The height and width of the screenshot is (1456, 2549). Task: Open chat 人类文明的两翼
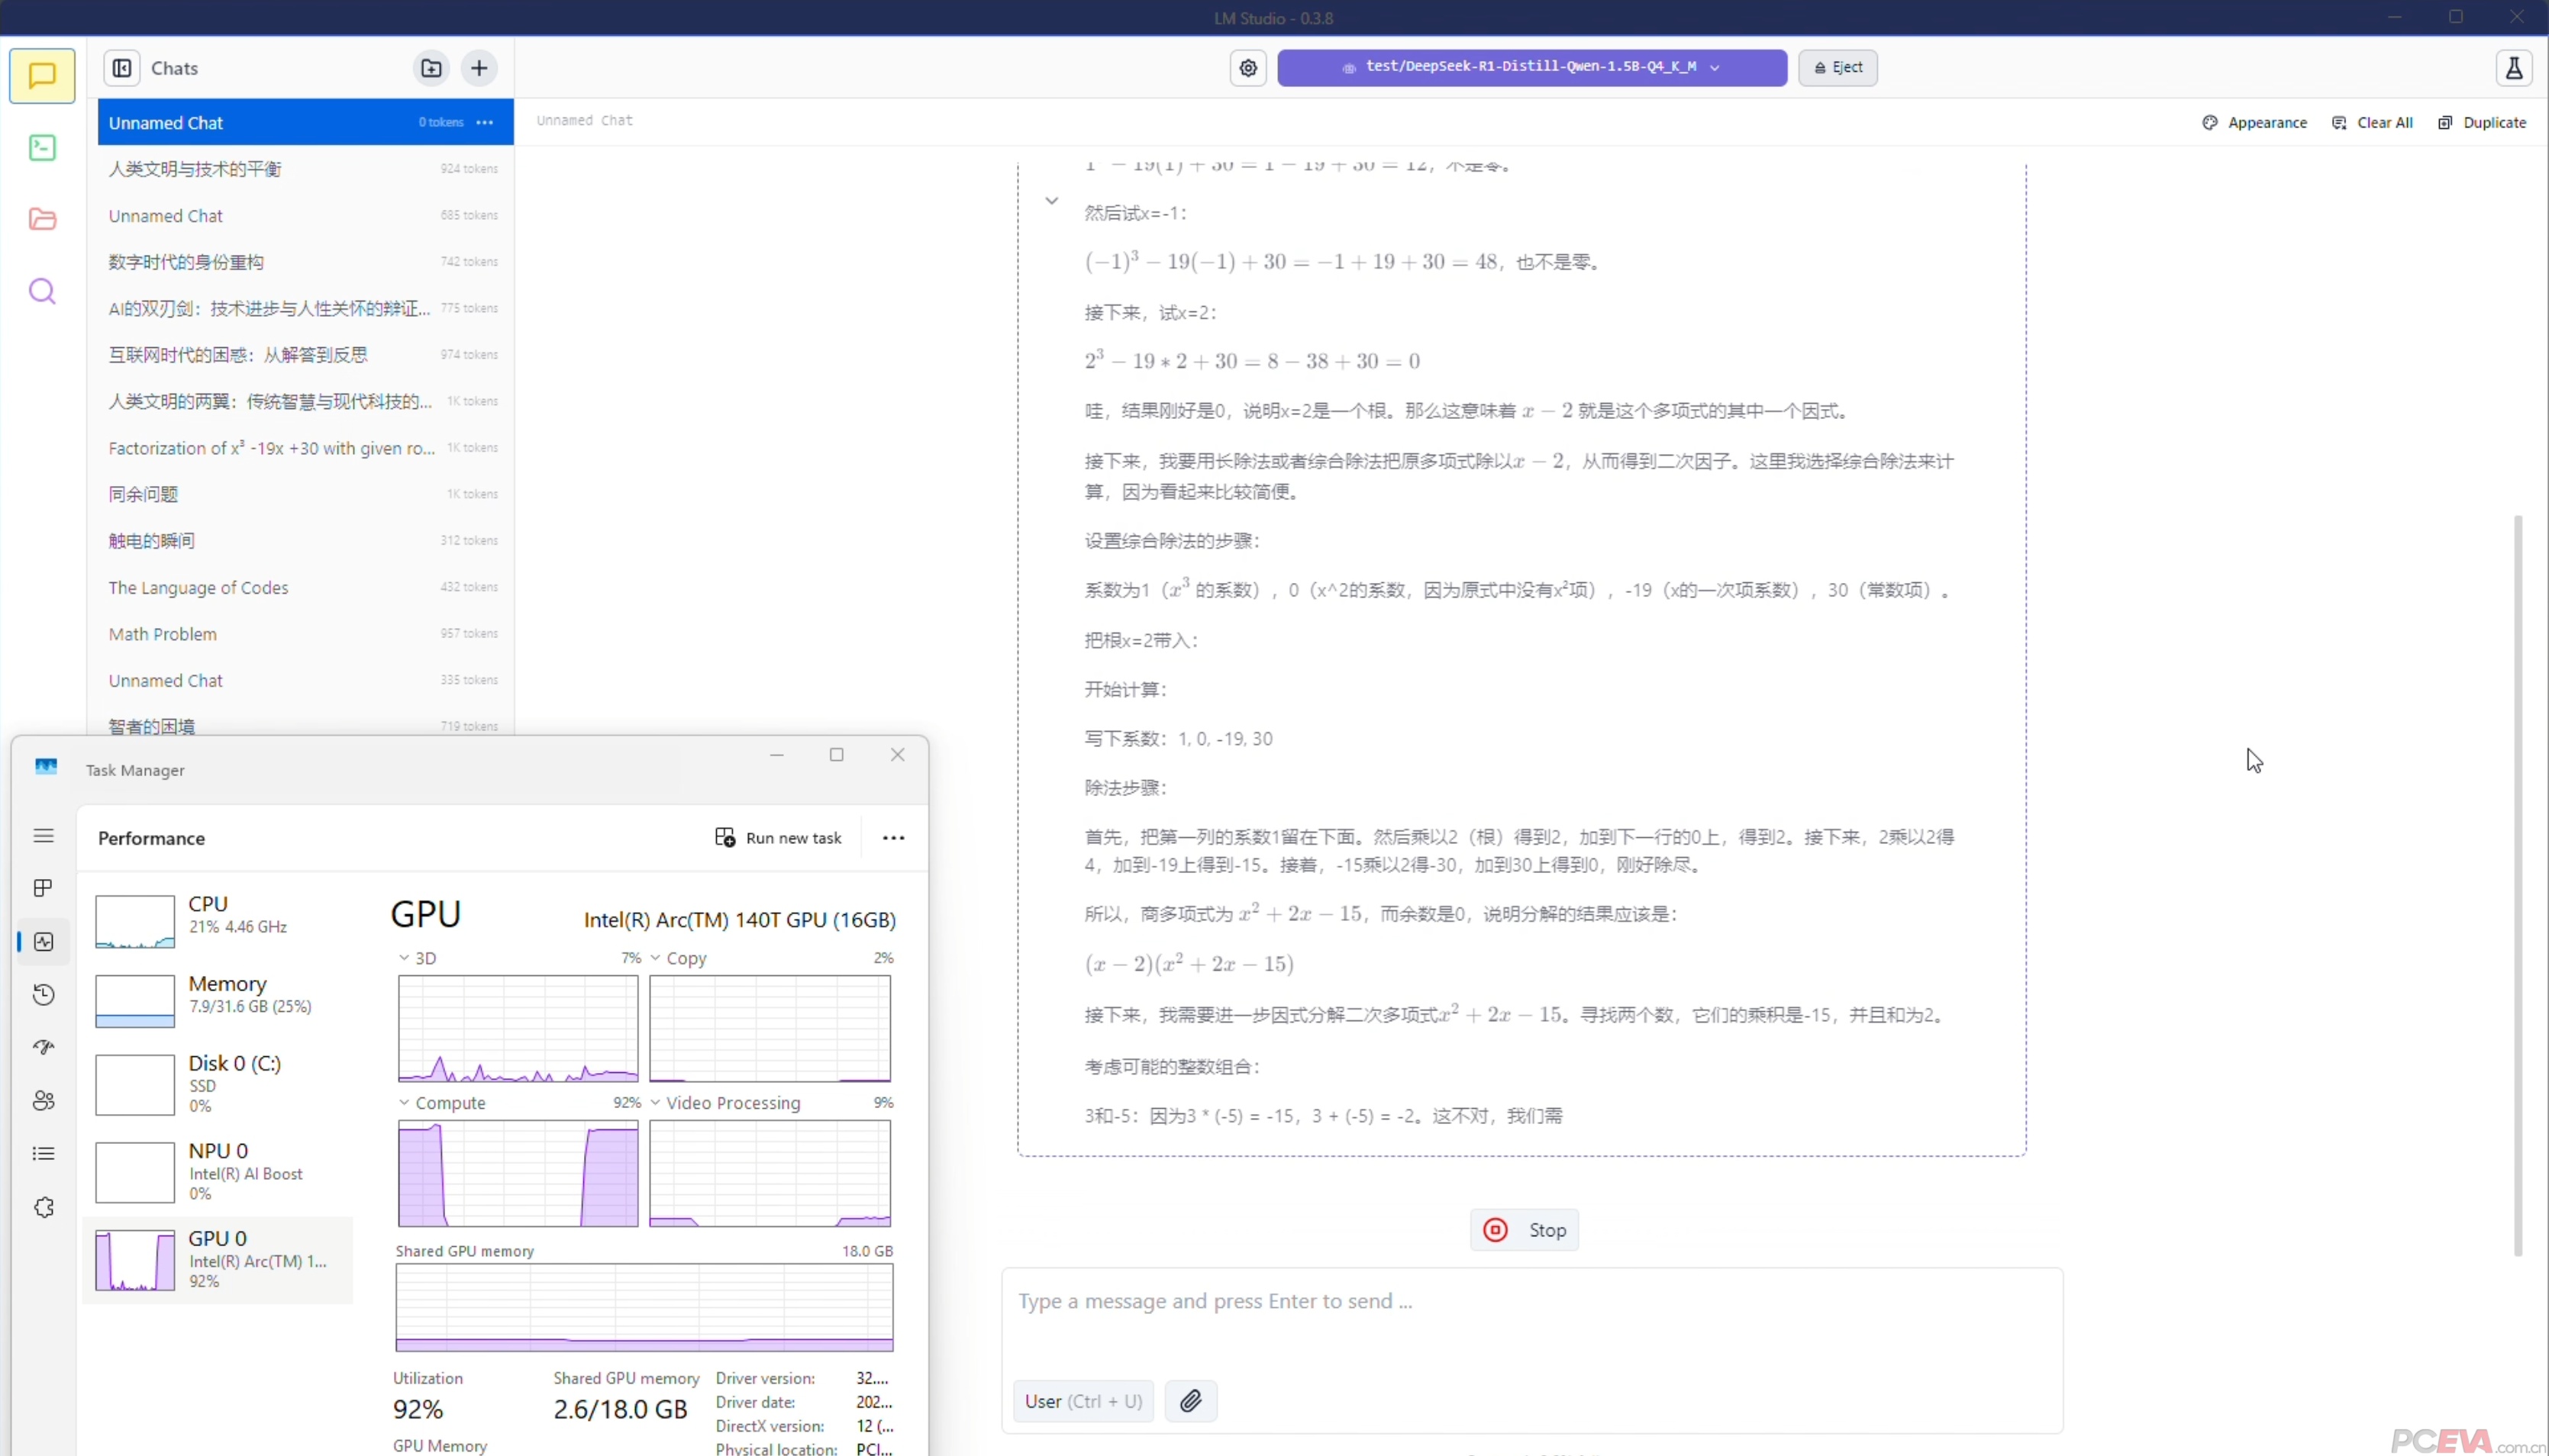click(x=305, y=402)
